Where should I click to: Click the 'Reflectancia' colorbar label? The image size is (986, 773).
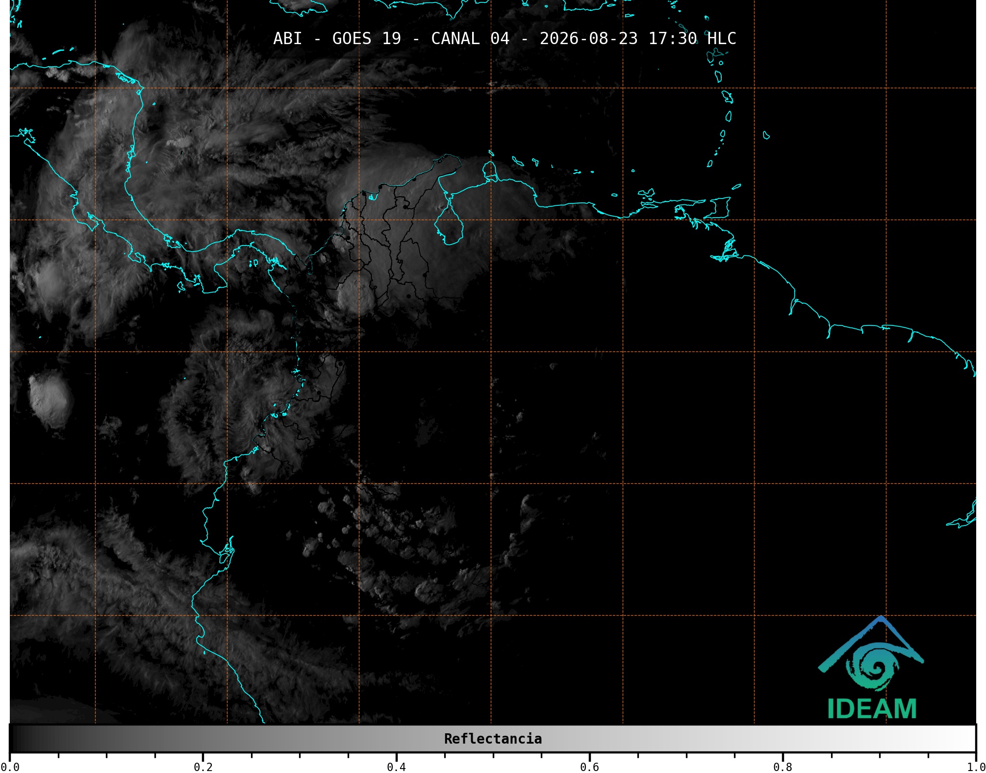[493, 739]
